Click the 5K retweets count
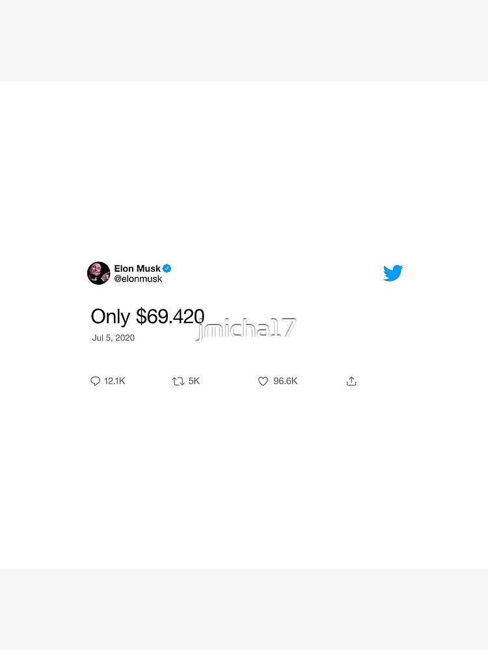This screenshot has width=488, height=650. click(194, 381)
